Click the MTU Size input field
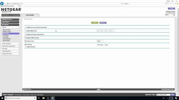The width and height of the screenshot is (179, 100). (100, 41)
